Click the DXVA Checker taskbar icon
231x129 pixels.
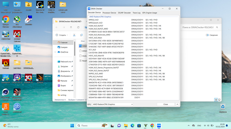tap(159, 125)
